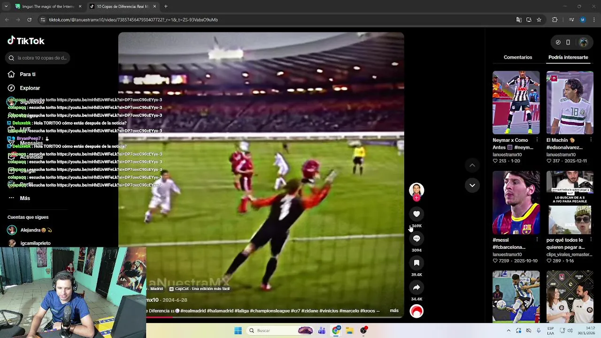This screenshot has height=338, width=601.
Task: Share the video using the arrow icon
Action: tap(416, 287)
